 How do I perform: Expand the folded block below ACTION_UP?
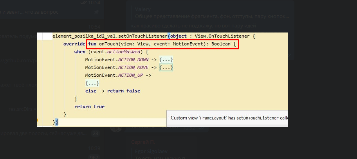pos(92,83)
